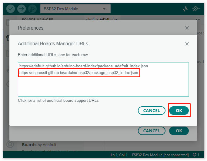The image size is (207, 161).
Task: Click CANCEL in the Preferences dialog
Action: (152, 131)
